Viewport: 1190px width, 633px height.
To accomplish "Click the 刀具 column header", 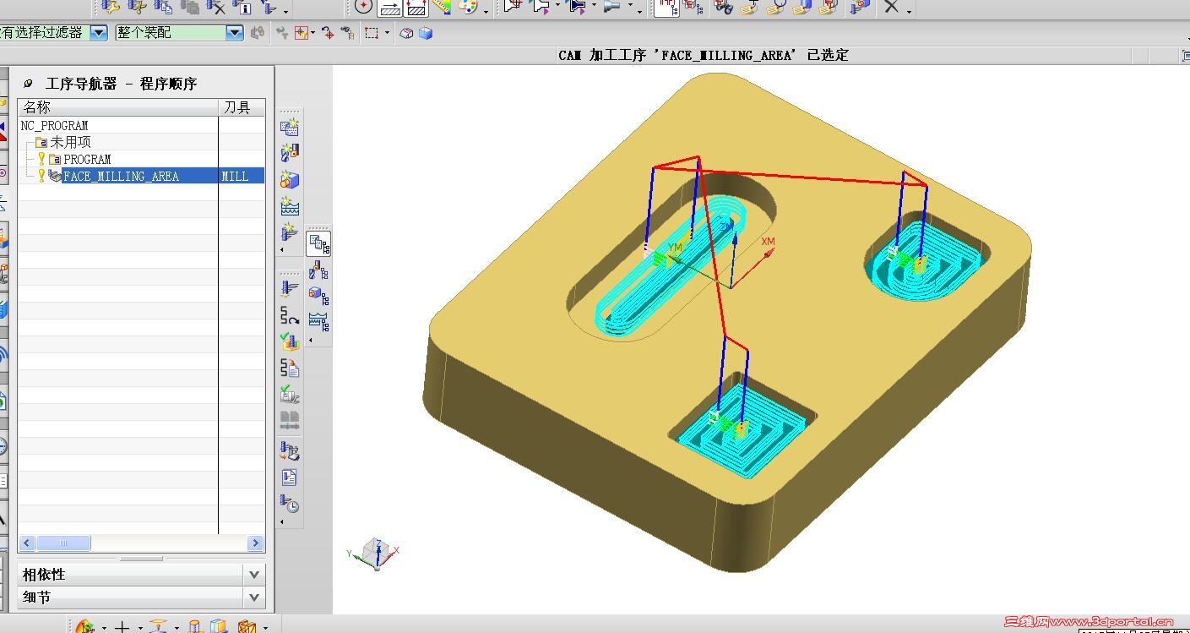I will (x=242, y=107).
